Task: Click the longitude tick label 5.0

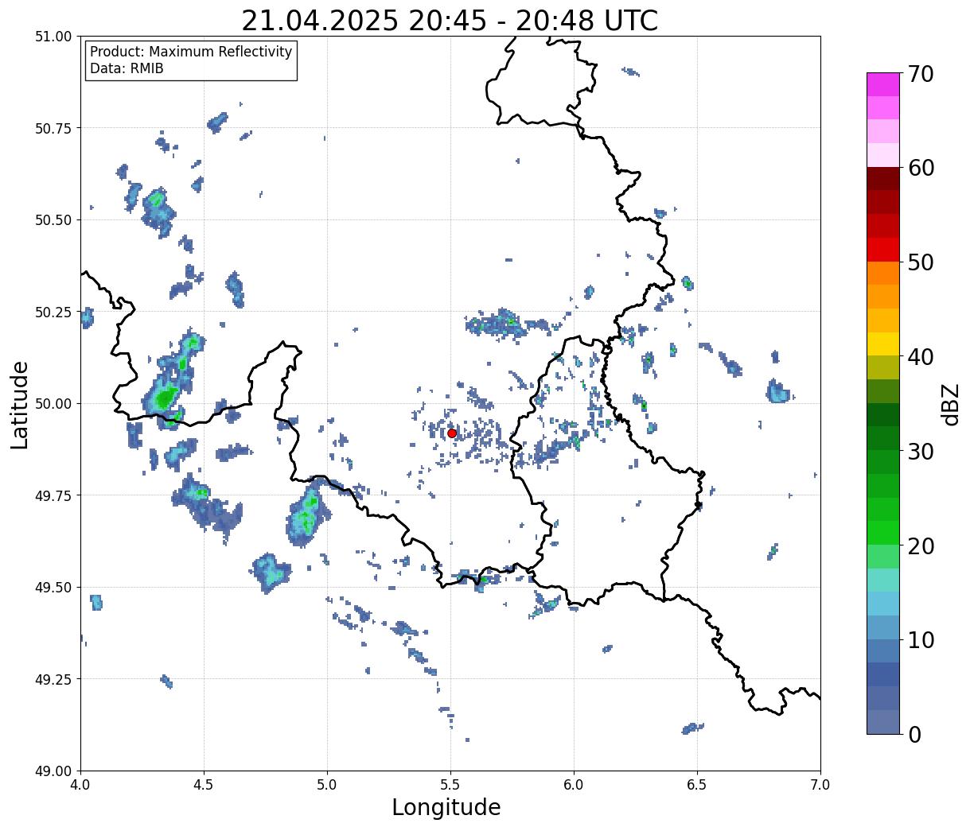Action: pos(327,785)
